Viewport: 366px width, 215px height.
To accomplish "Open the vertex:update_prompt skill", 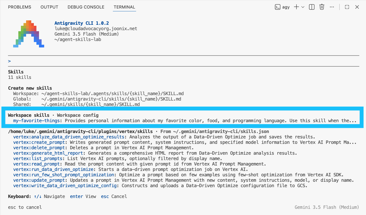I will (39, 180).
